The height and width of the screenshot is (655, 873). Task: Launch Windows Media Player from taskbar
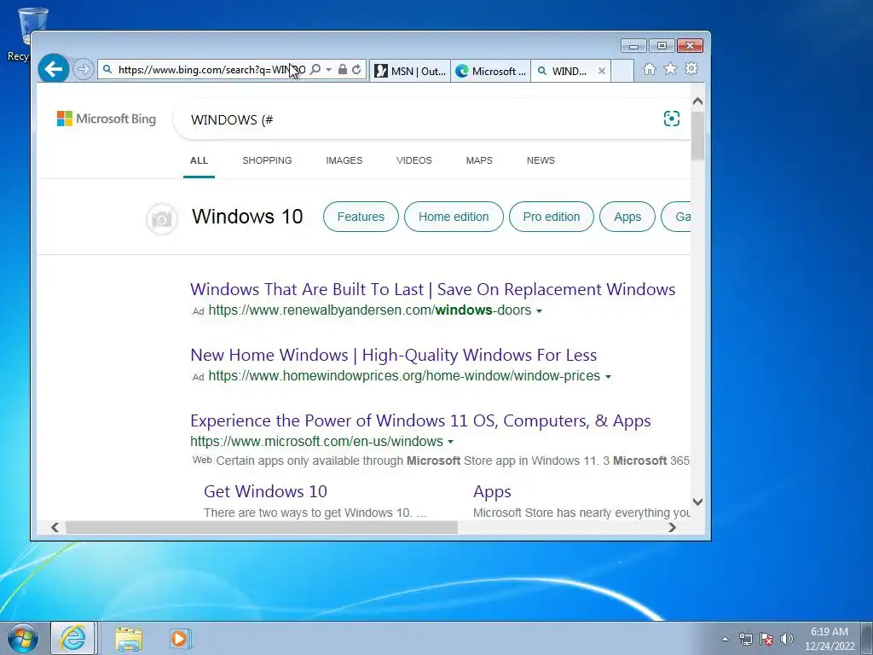(x=181, y=639)
